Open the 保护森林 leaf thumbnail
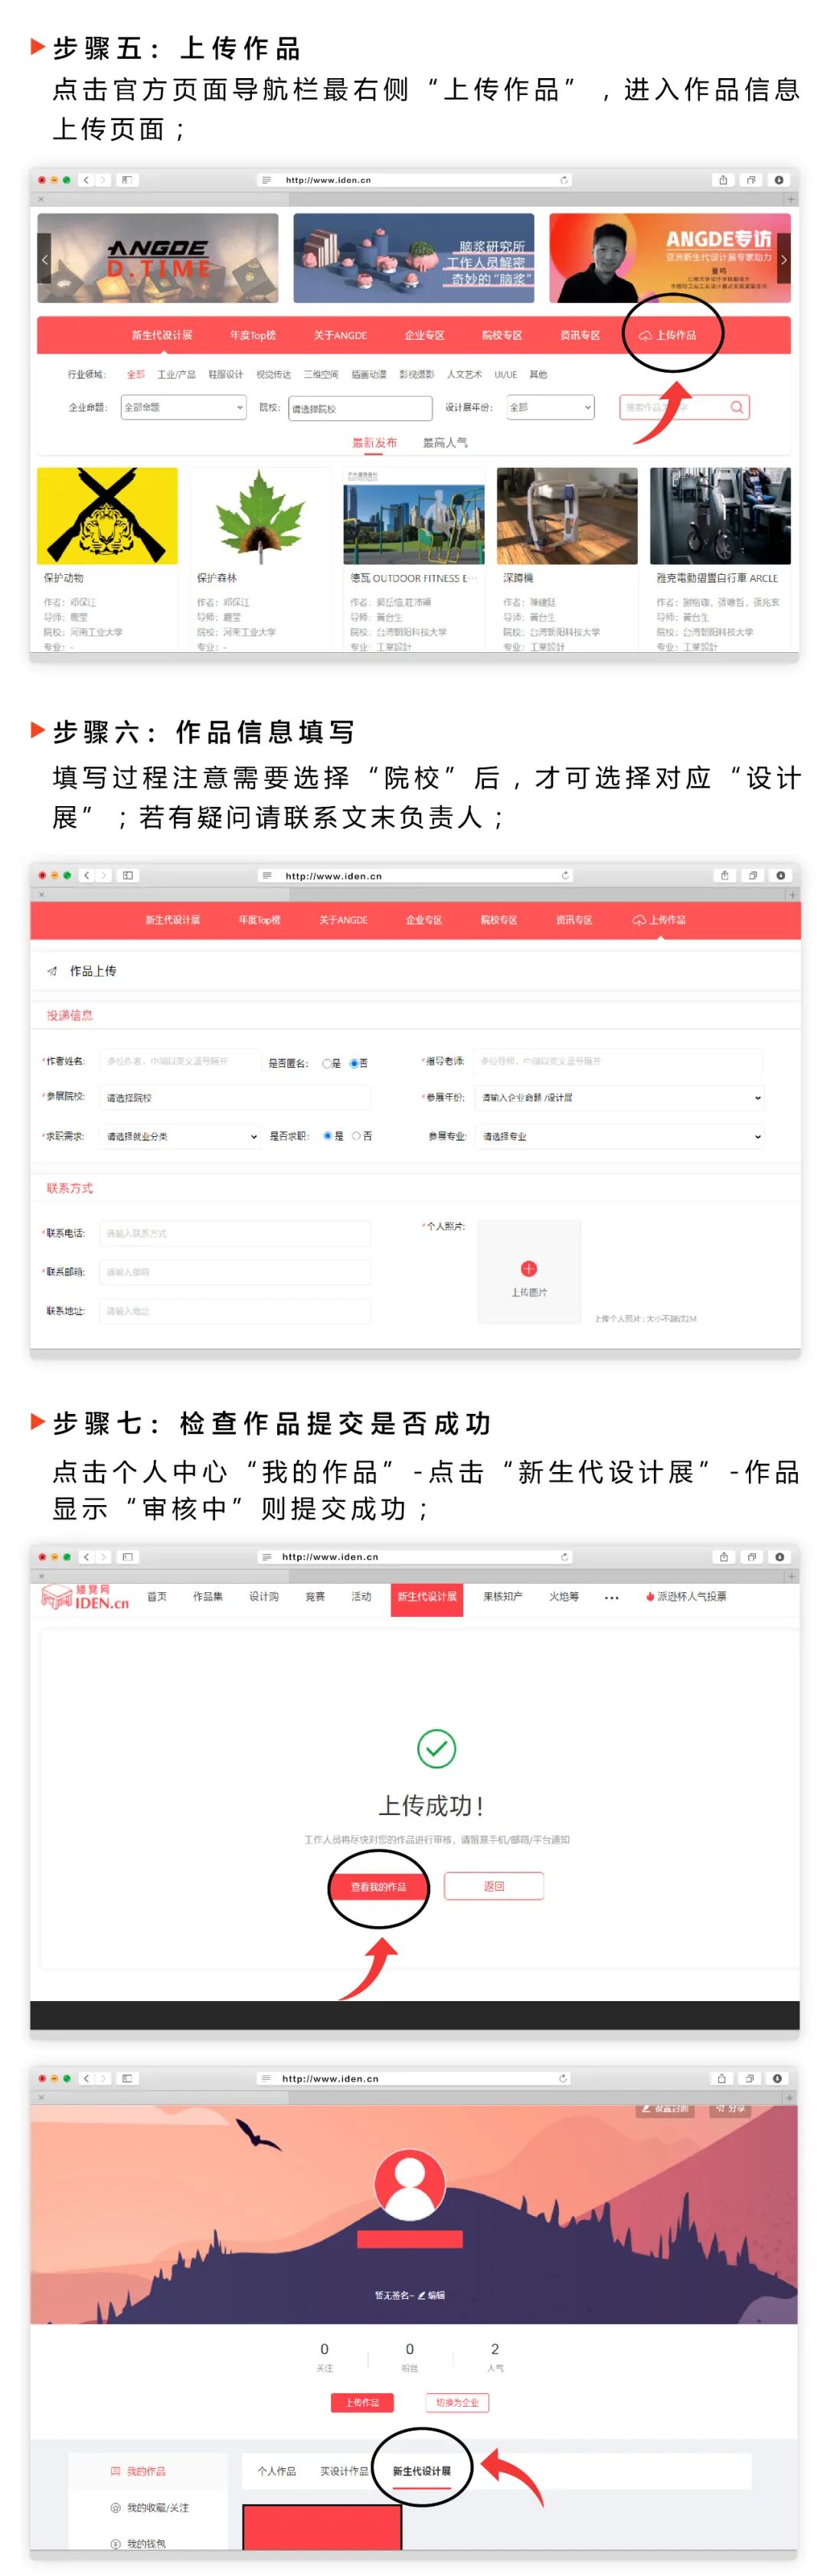 point(260,516)
